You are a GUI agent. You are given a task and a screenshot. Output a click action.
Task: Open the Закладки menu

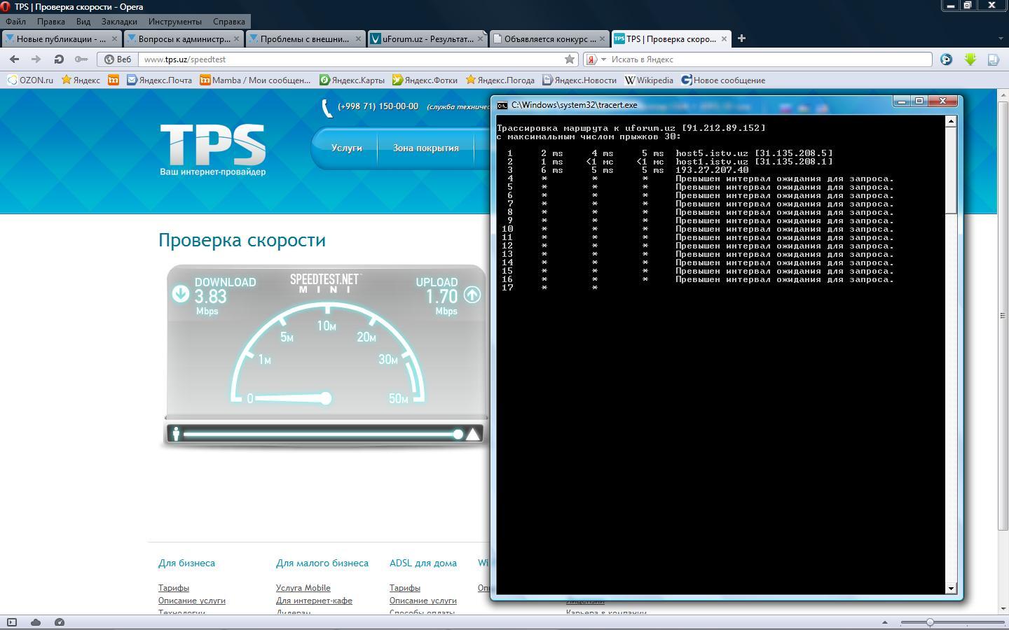coord(119,22)
